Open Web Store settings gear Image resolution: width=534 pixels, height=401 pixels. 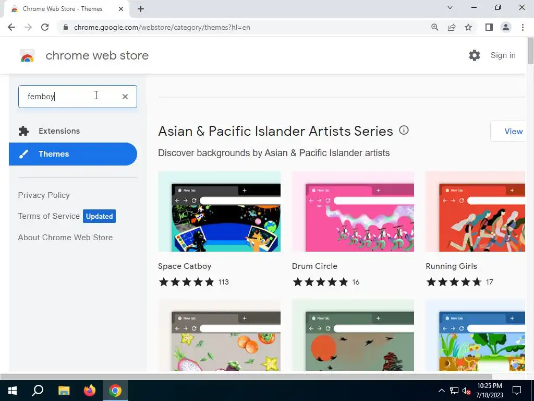(x=475, y=55)
